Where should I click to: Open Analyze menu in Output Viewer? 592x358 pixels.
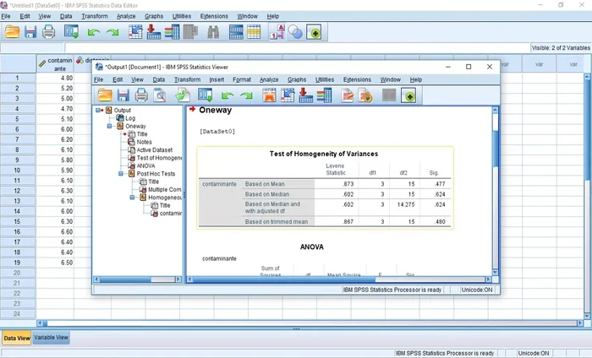[269, 79]
